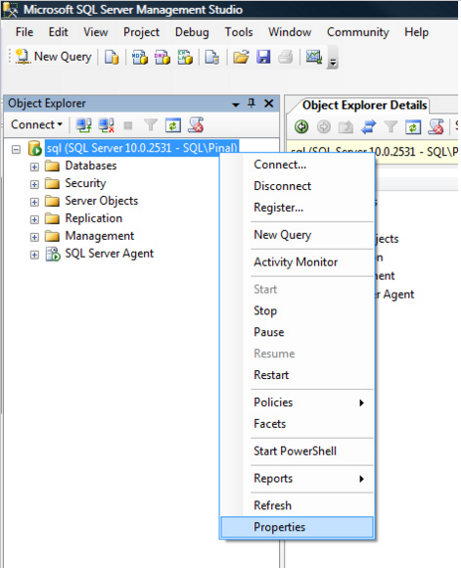Expand the Management folder
Viewport: 461px width, 568px height.
(x=34, y=237)
